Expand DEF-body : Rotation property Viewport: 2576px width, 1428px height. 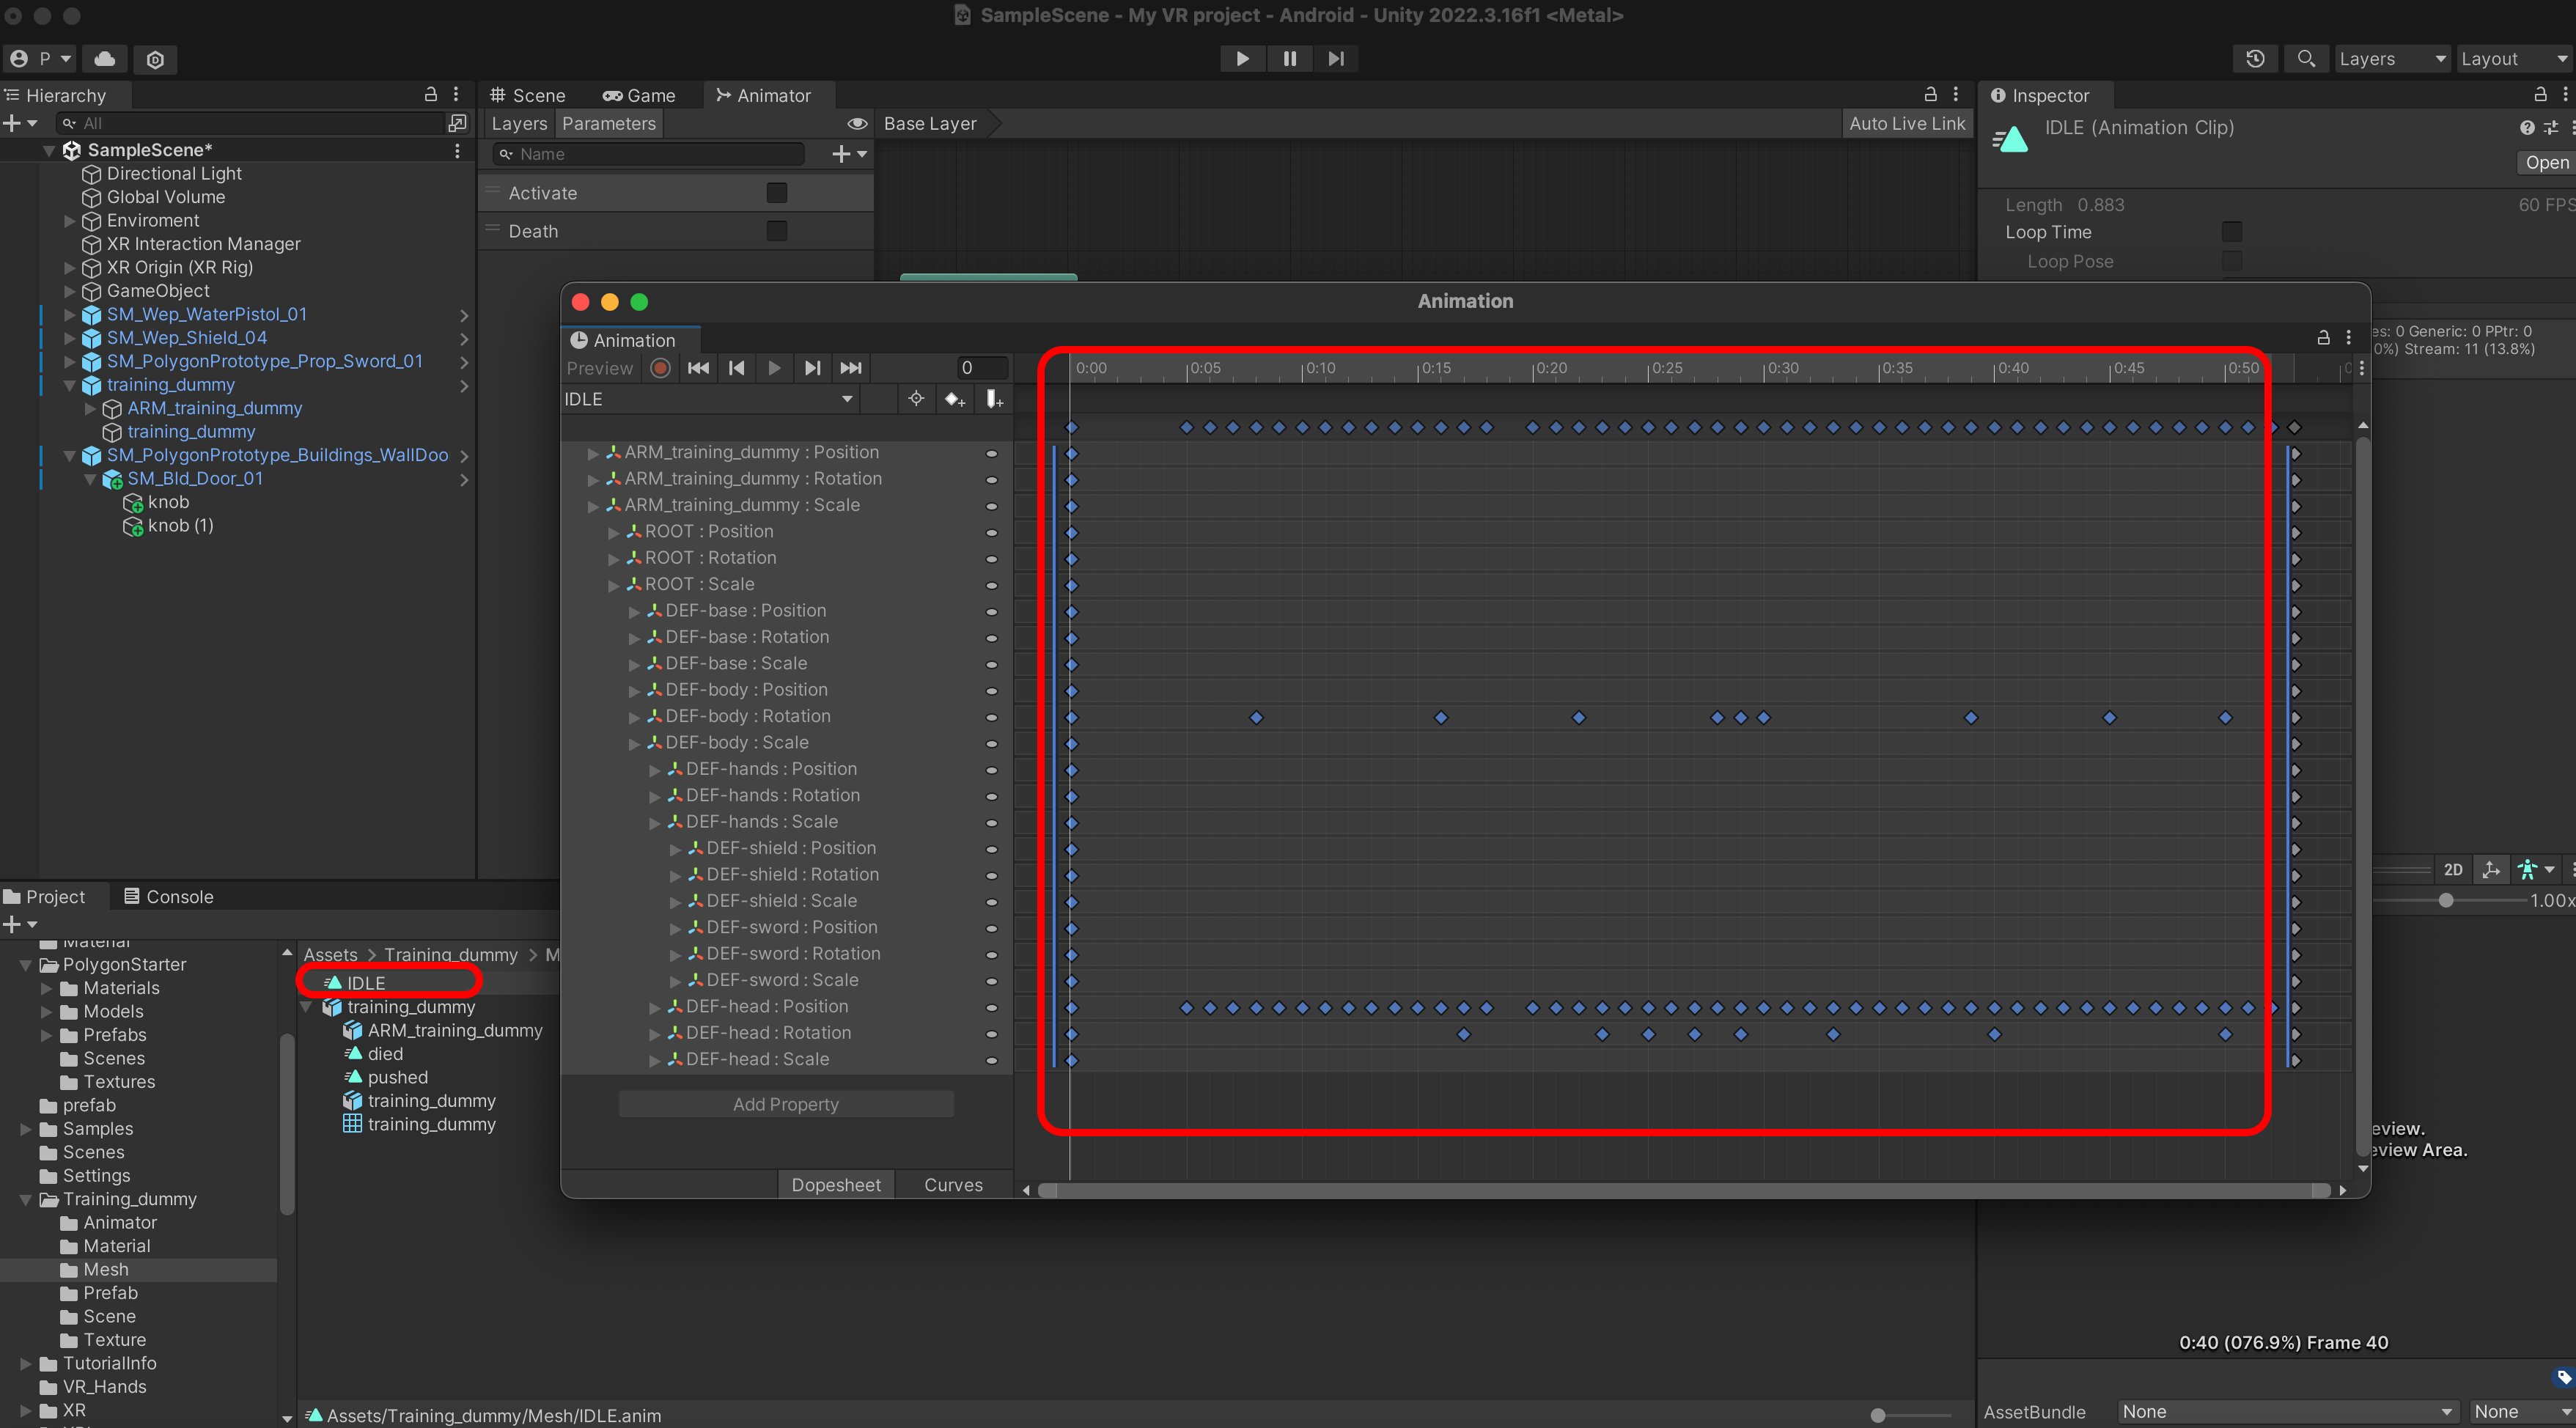click(634, 717)
